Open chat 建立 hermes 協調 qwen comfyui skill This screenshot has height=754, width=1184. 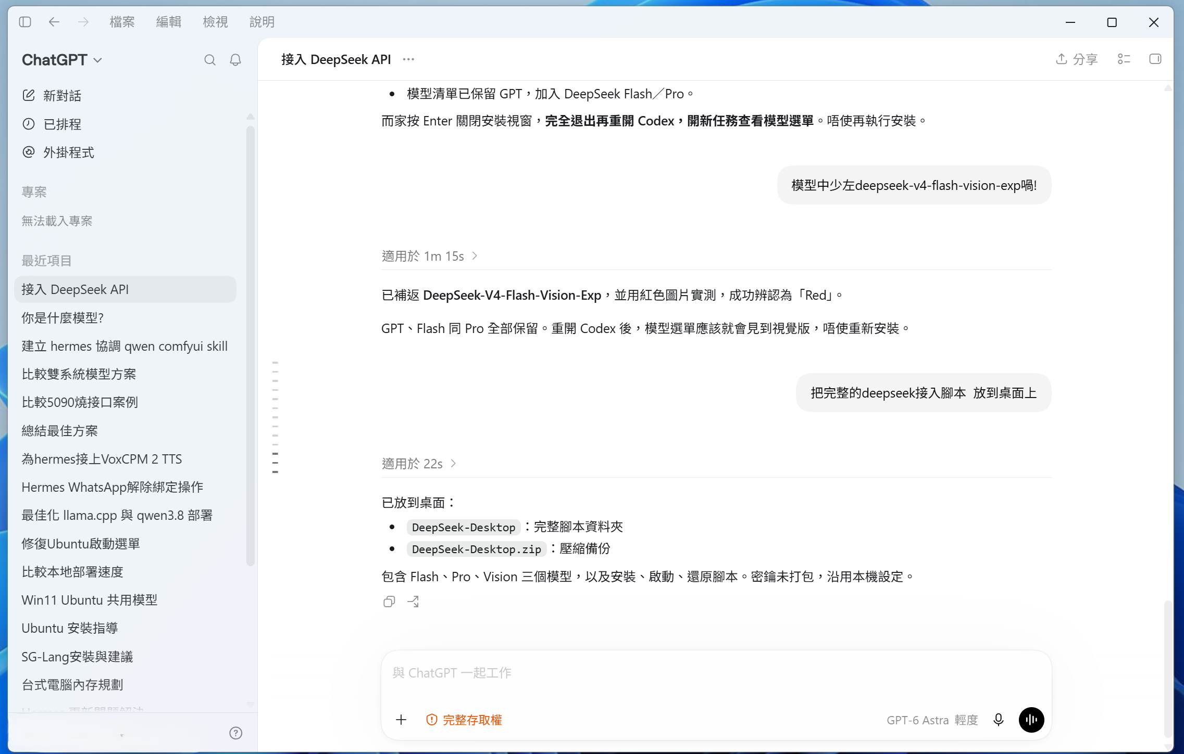click(x=125, y=346)
